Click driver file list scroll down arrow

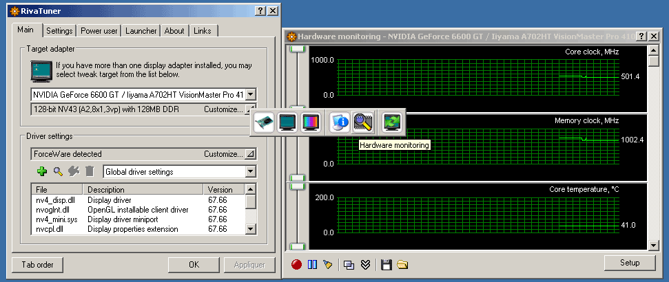click(x=251, y=229)
